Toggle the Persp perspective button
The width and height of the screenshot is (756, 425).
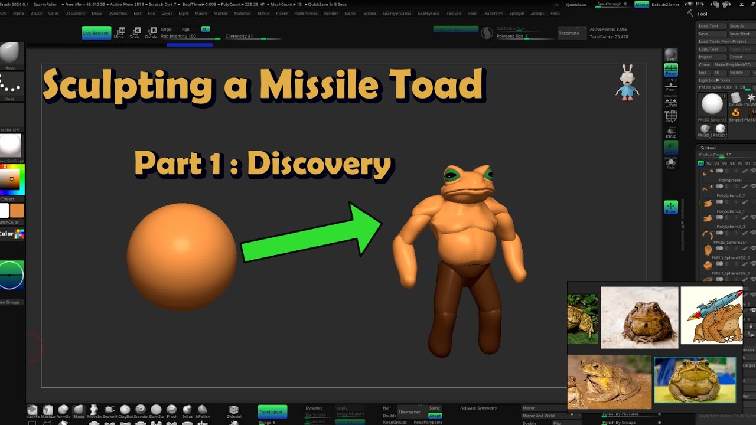tap(671, 70)
